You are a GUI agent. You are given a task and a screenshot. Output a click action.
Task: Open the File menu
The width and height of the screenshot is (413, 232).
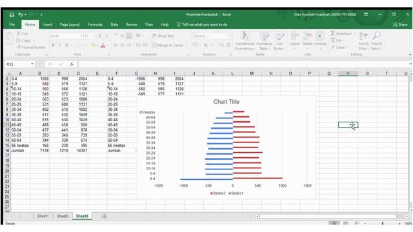(12, 24)
